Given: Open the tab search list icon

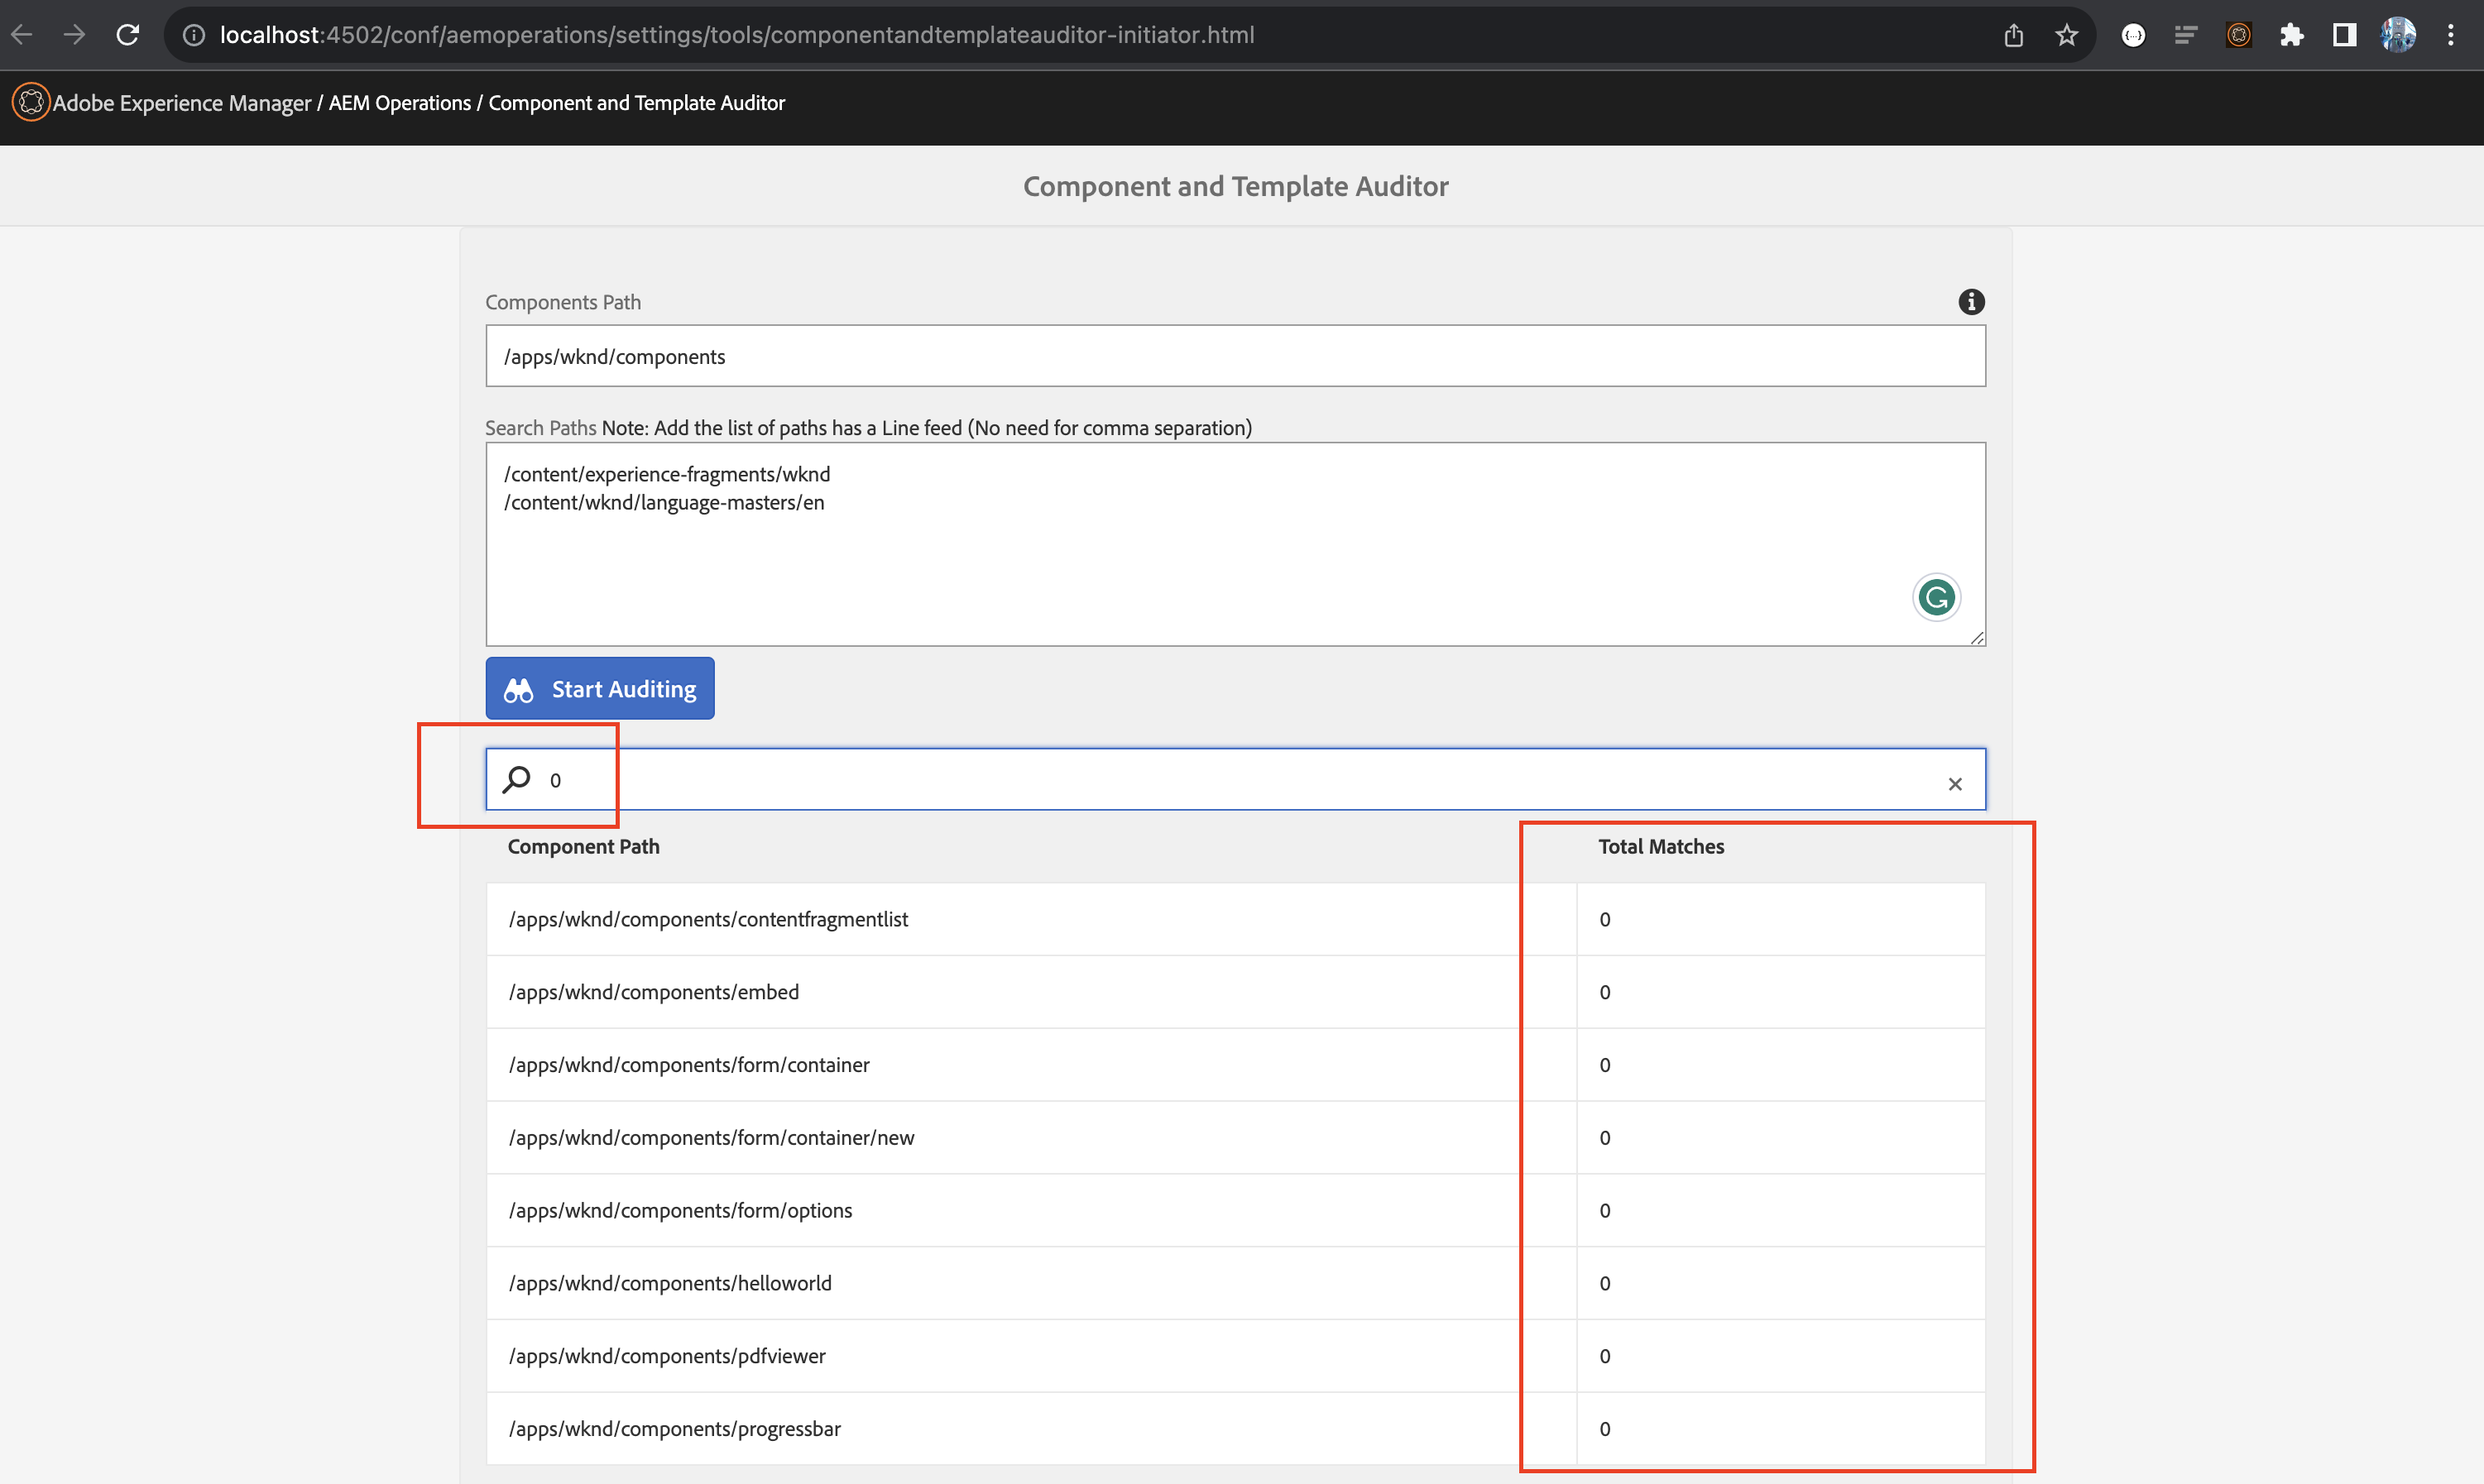Looking at the screenshot, I should [x=2186, y=35].
